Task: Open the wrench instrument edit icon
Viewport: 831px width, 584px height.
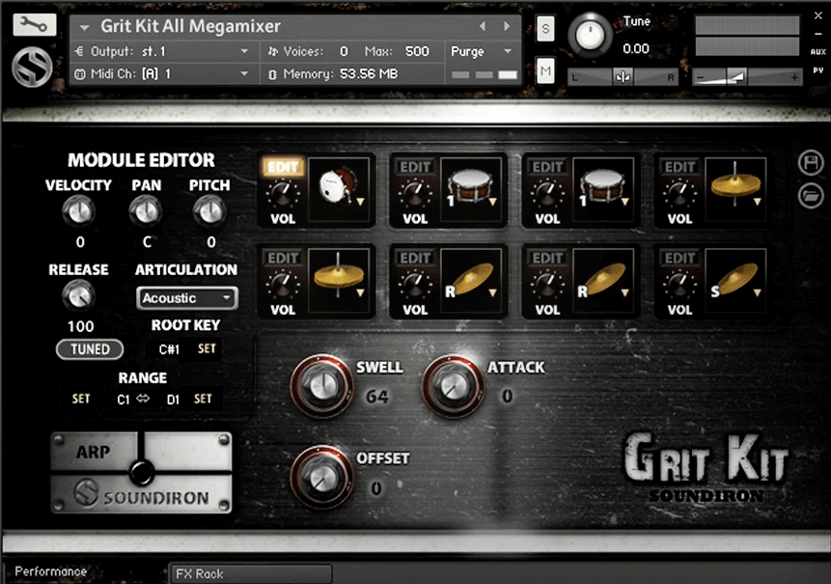Action: coord(35,24)
